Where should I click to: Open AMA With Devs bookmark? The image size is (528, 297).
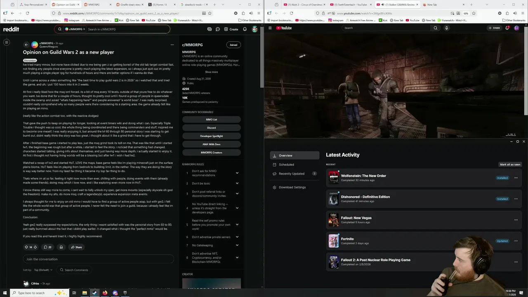(211, 144)
